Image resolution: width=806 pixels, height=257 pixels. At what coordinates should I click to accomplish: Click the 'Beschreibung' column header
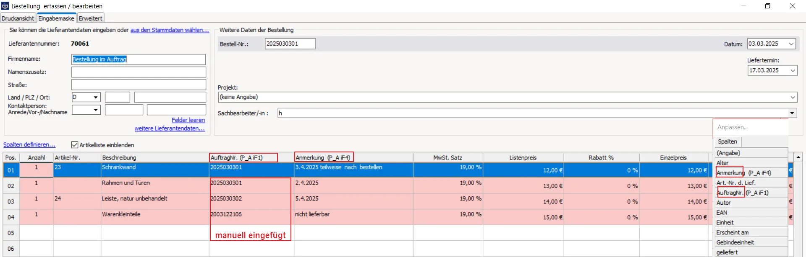(119, 158)
